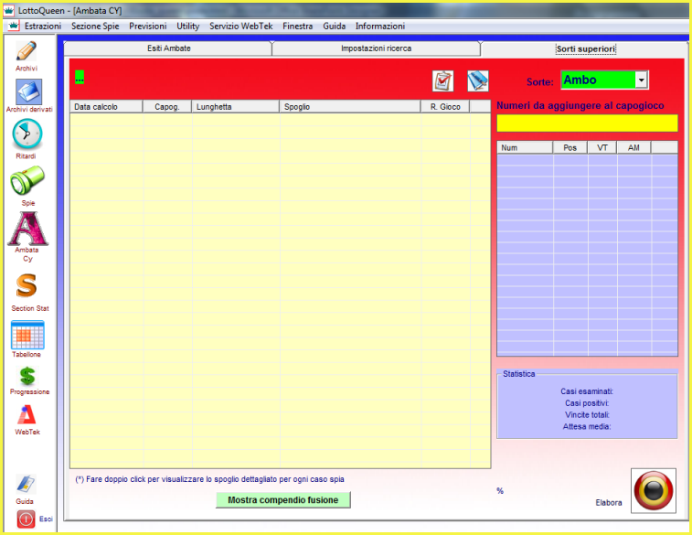This screenshot has width=692, height=535.
Task: Open the Archivi pencil icon
Action: (27, 51)
